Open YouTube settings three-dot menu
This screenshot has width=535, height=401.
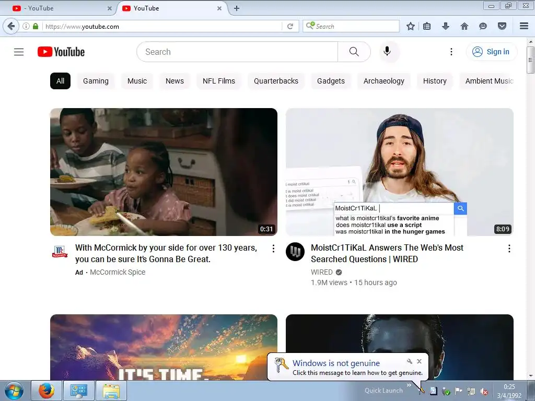[451, 52]
